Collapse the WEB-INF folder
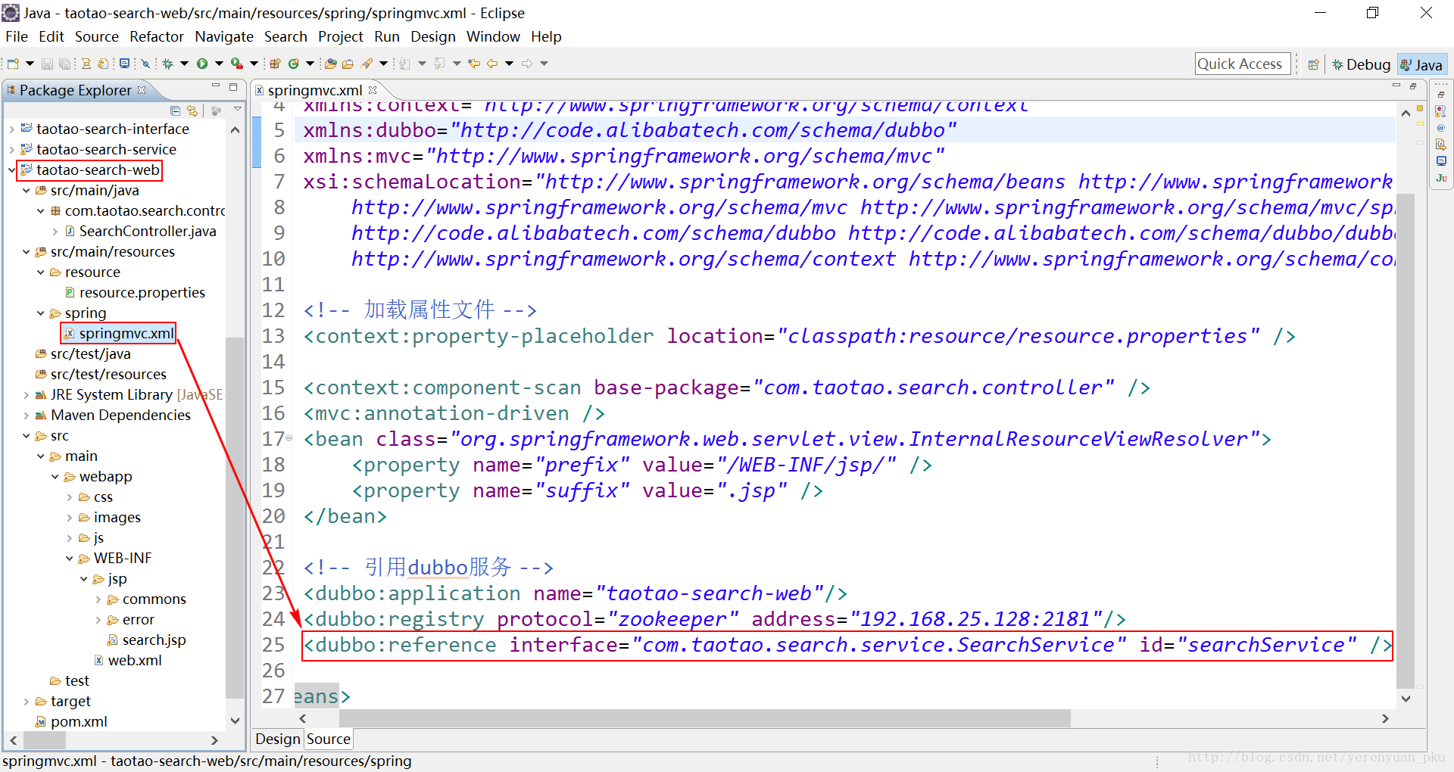1454x772 pixels. pyautogui.click(x=69, y=559)
